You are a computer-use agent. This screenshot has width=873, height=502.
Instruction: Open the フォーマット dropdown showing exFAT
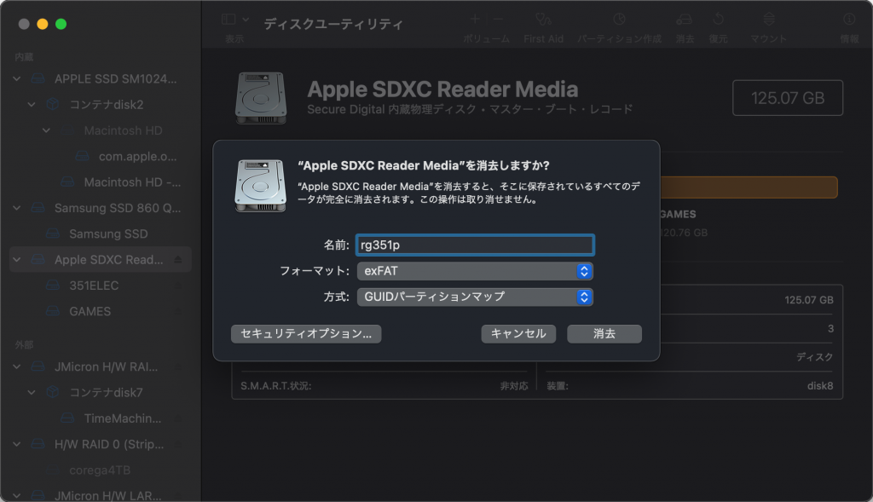(475, 271)
